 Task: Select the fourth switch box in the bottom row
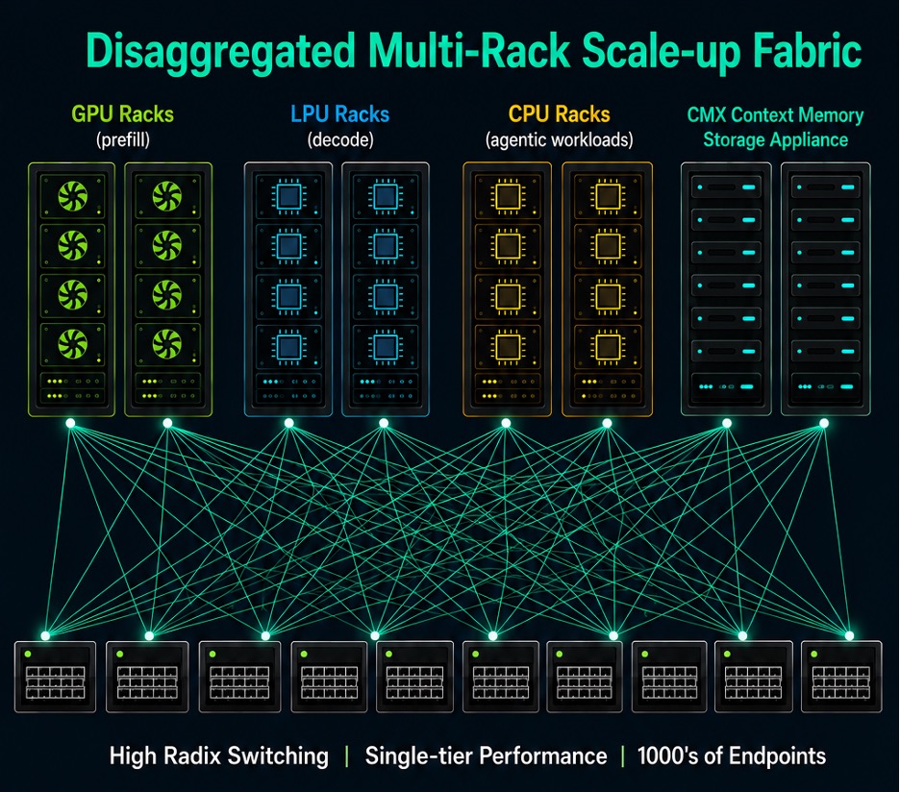coord(329,677)
